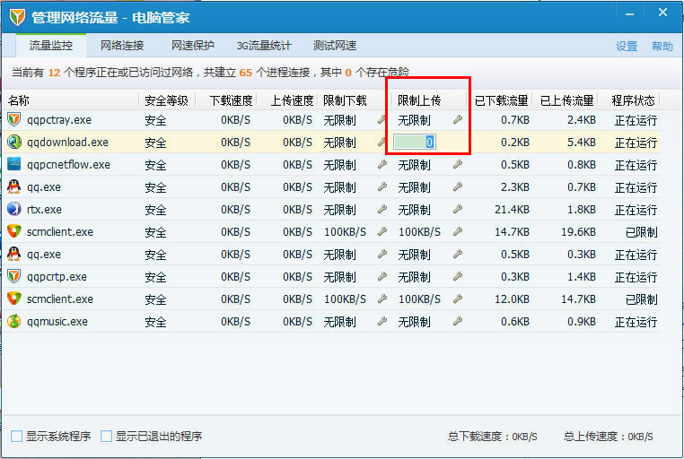This screenshot has height=459, width=684.
Task: Enable the 显示系统程序 checkbox
Action: 16,436
